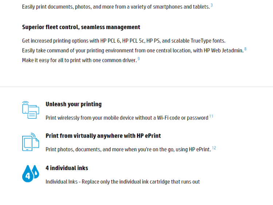Click Print from virtually anywhere with HP ePrint heading

point(103,136)
